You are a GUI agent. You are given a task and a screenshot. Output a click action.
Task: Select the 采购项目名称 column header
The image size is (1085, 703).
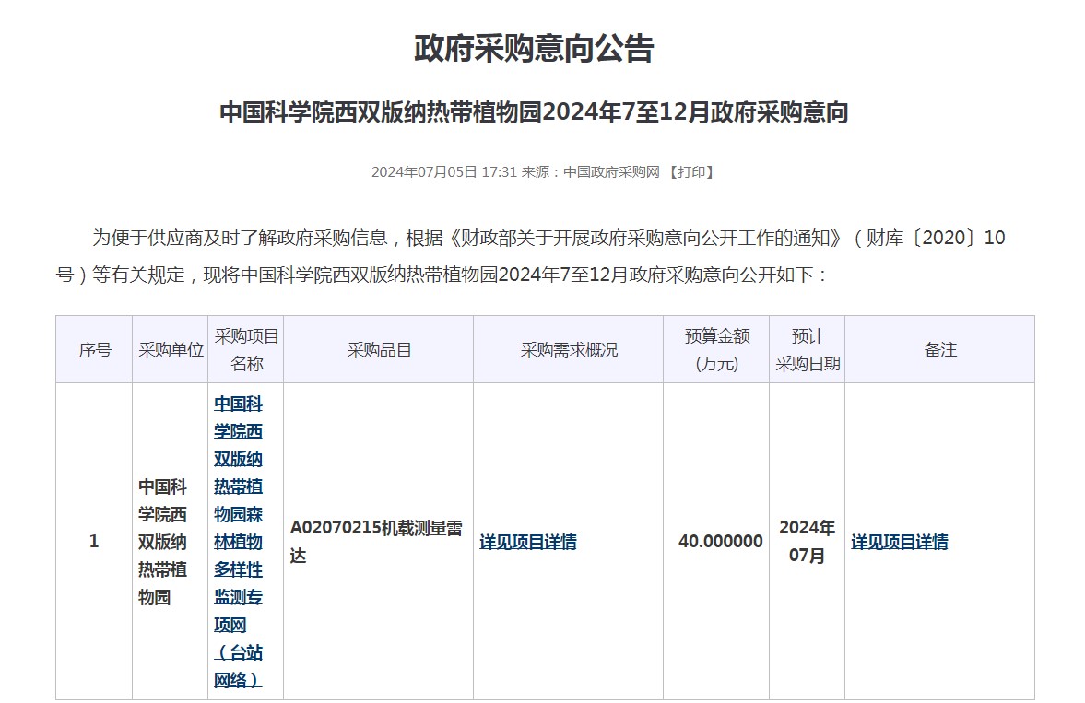[246, 350]
